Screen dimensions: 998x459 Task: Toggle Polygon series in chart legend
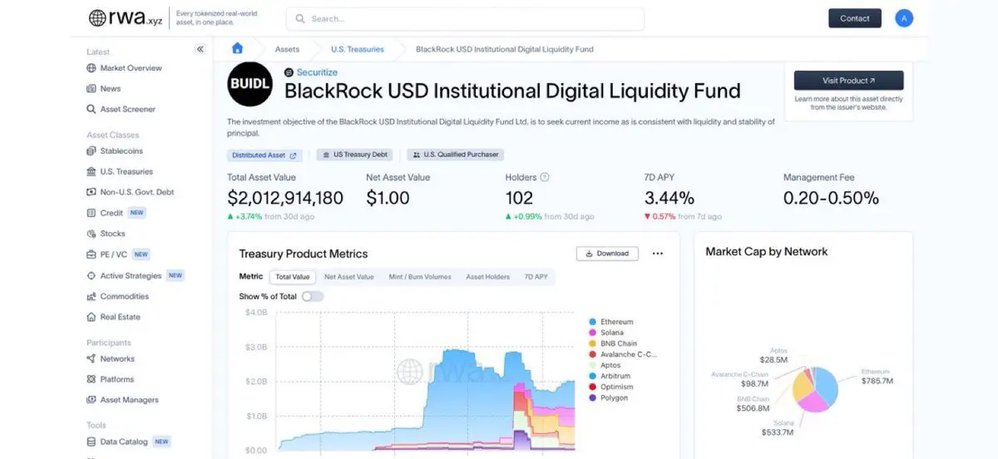608,397
